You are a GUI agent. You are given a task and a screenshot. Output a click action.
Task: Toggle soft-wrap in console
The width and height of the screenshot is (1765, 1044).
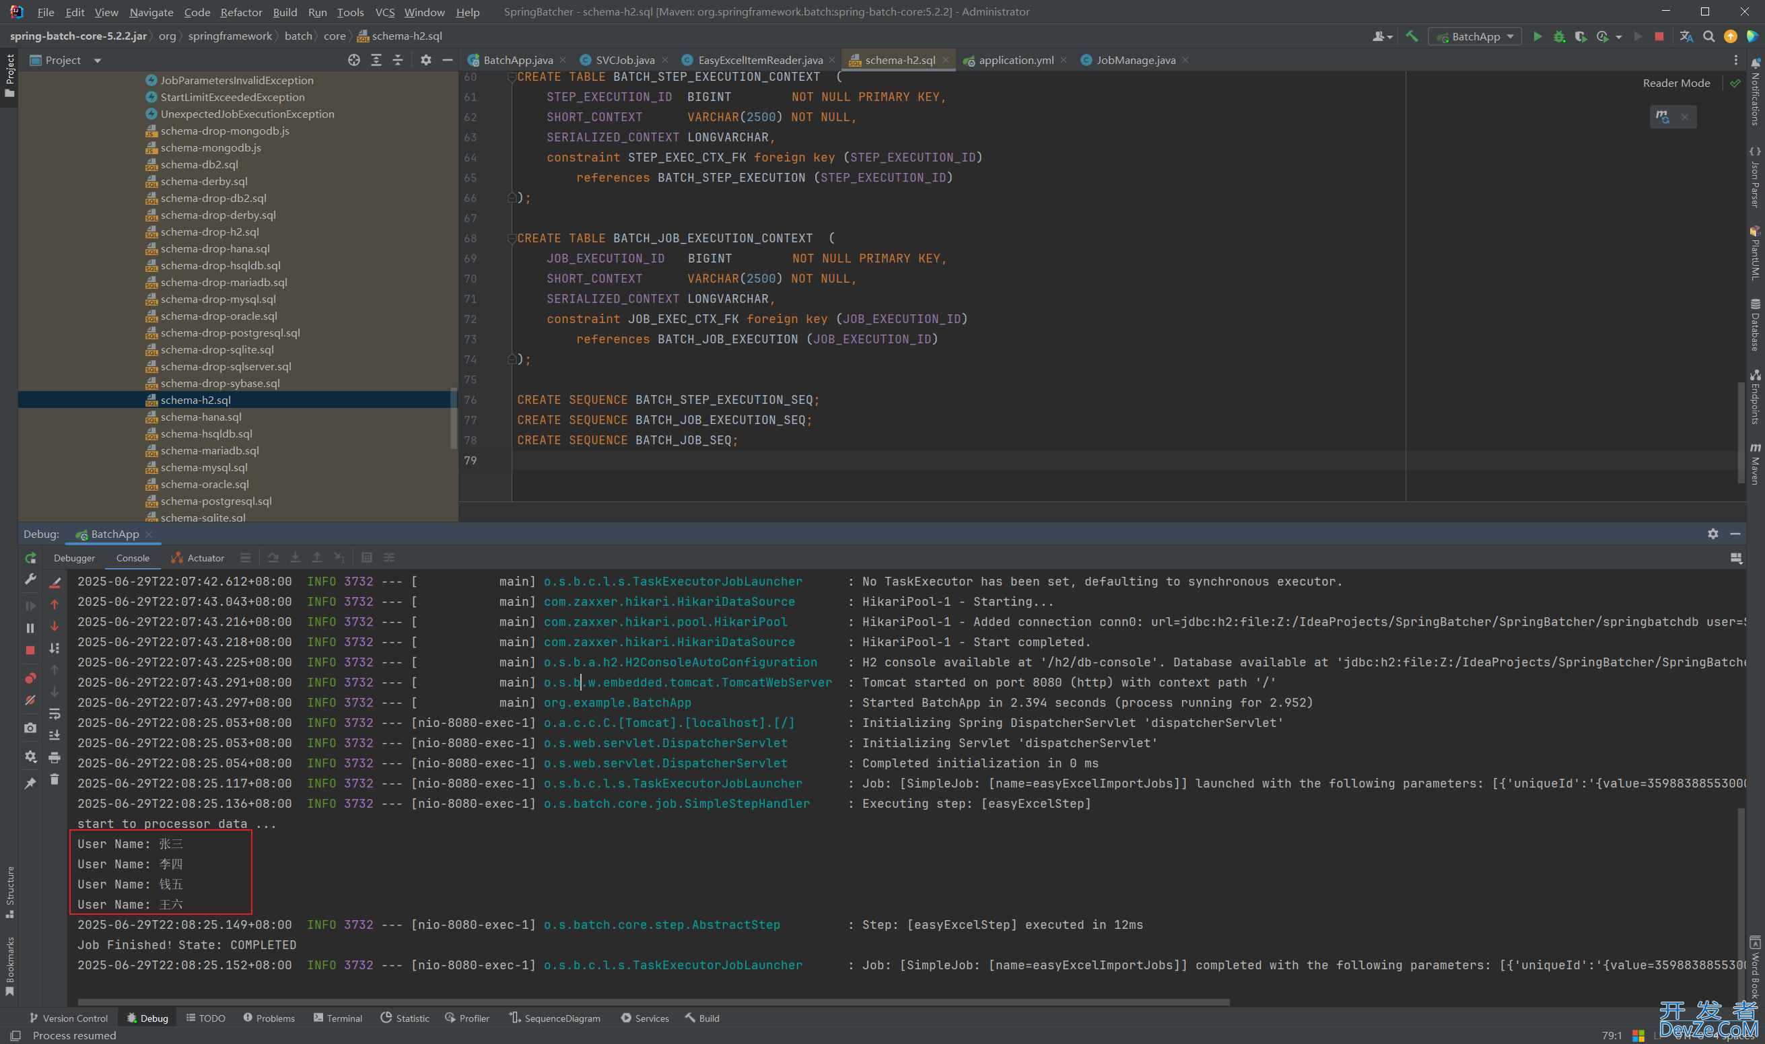click(x=54, y=714)
